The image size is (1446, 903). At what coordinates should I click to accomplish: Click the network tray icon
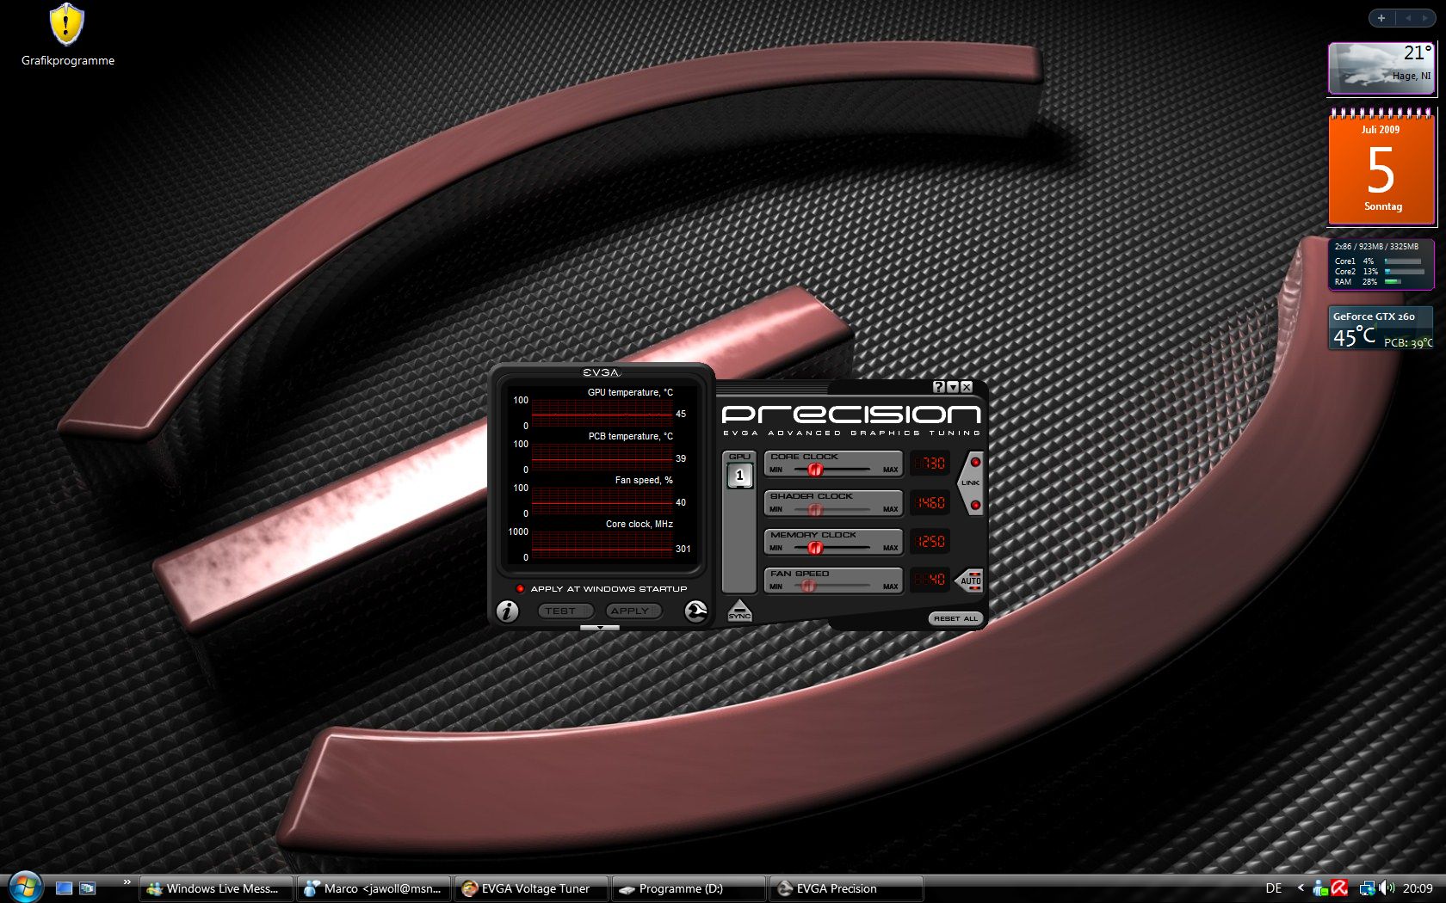click(x=1367, y=888)
